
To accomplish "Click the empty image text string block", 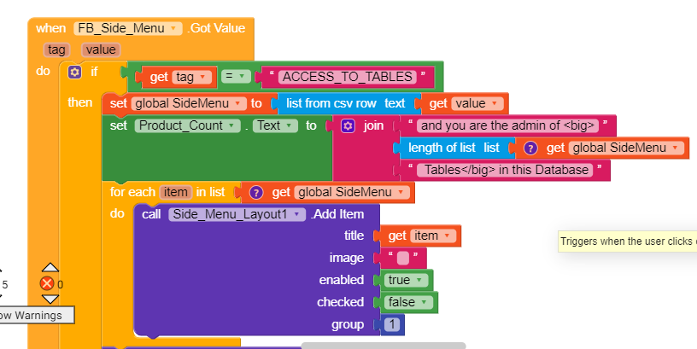I will pyautogui.click(x=402, y=258).
